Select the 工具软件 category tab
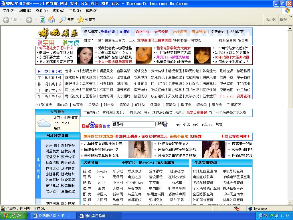Viewport: 293px width, 220px height. (50, 78)
